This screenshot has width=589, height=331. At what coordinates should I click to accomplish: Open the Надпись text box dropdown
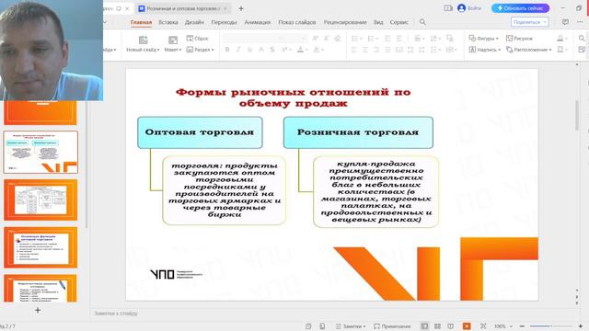pos(485,50)
